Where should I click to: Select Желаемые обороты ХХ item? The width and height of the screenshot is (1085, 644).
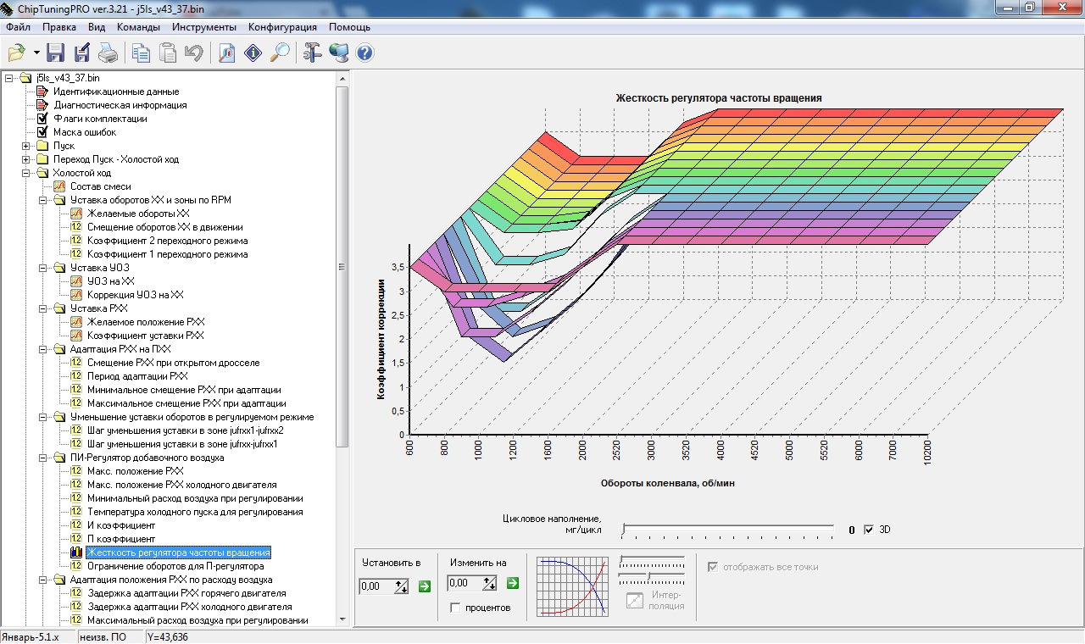coord(138,214)
